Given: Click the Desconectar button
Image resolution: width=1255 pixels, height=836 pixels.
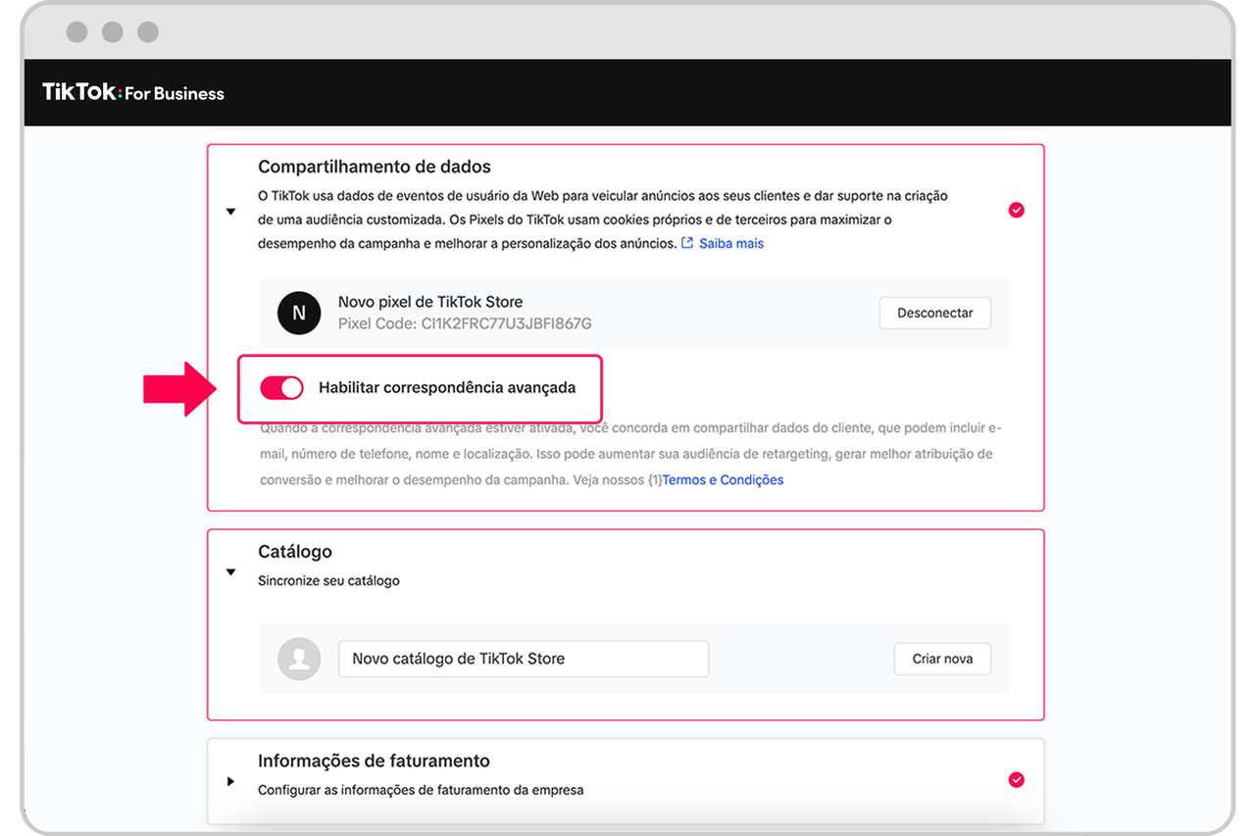Looking at the screenshot, I should point(935,313).
